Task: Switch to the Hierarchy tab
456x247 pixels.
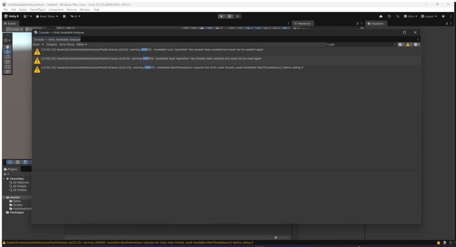Action: point(302,23)
